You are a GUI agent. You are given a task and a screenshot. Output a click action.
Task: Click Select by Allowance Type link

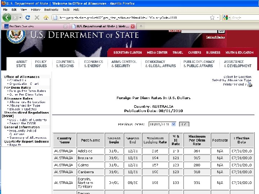232,80
